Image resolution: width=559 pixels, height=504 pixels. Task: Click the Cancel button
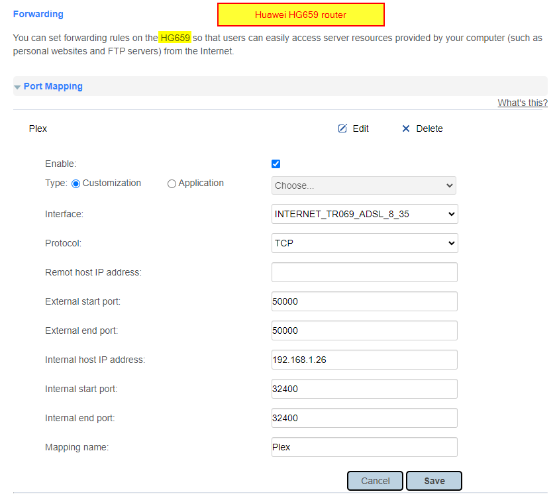click(x=375, y=481)
